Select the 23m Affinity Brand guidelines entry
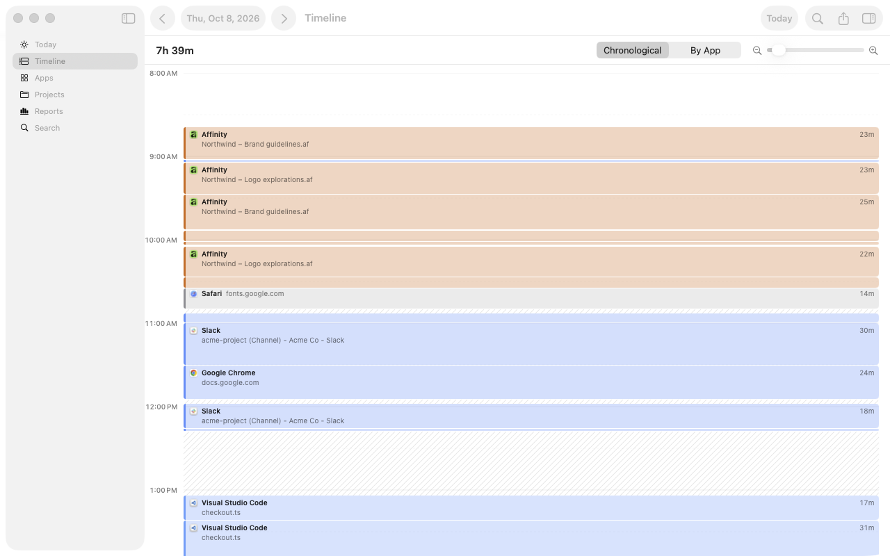 click(x=531, y=143)
